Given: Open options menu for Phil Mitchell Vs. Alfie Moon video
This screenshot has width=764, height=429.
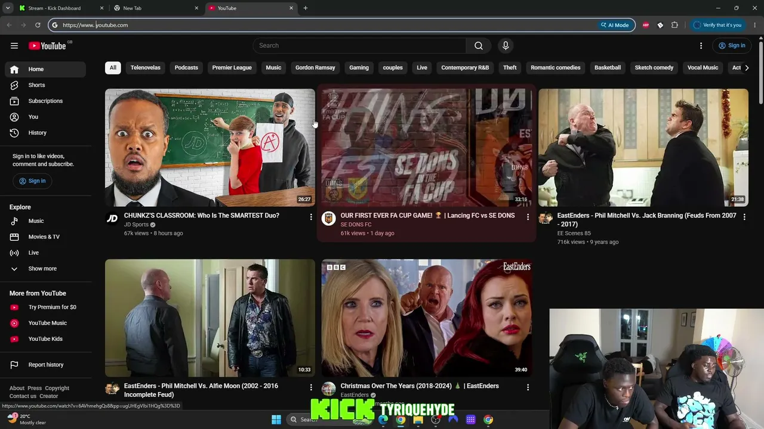Looking at the screenshot, I should 311,387.
